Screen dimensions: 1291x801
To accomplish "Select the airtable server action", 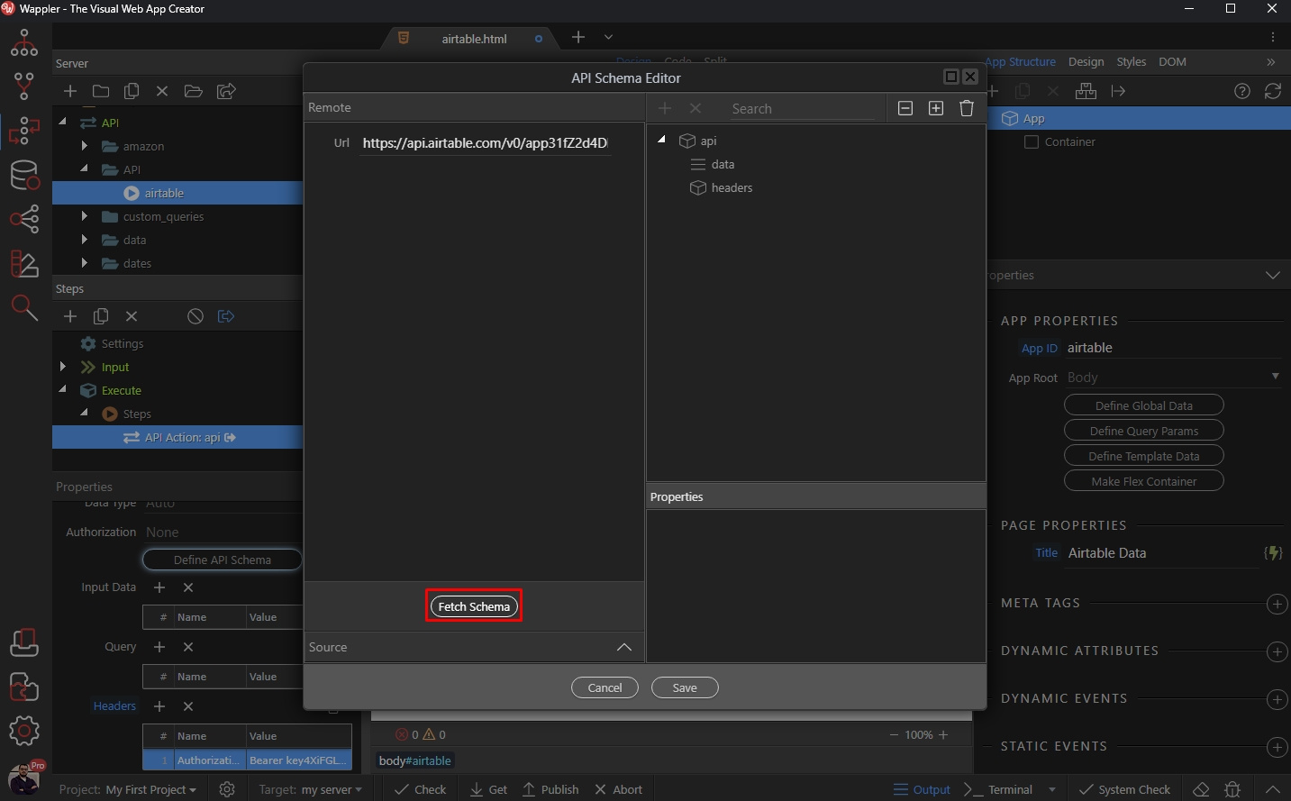I will click(177, 193).
